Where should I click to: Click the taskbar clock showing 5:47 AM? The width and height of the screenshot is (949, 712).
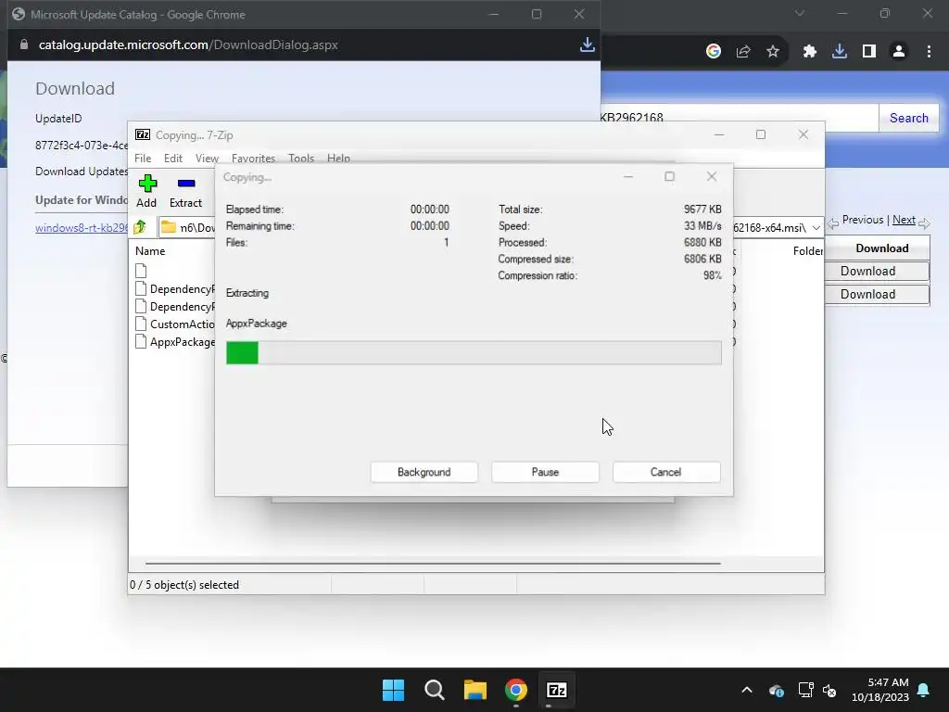click(x=880, y=690)
